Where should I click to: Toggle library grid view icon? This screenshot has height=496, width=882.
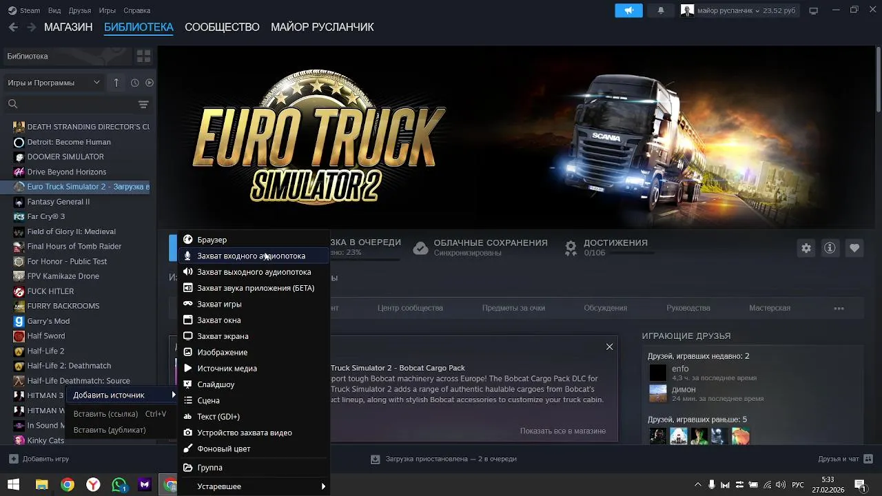(x=143, y=56)
